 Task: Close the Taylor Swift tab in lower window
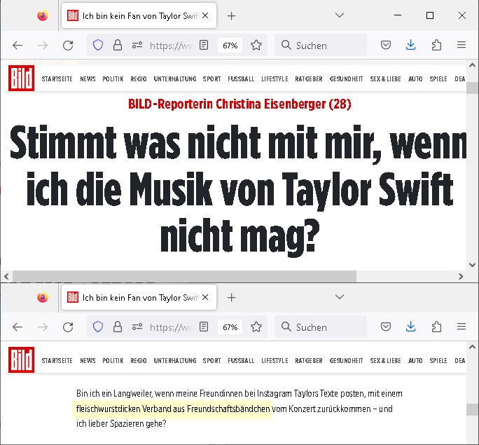pyautogui.click(x=205, y=297)
